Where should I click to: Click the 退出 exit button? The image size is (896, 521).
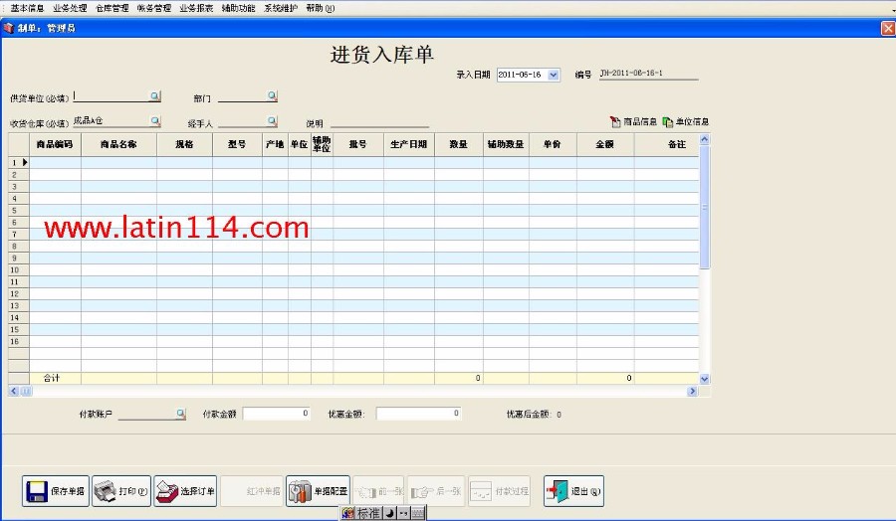[573, 491]
